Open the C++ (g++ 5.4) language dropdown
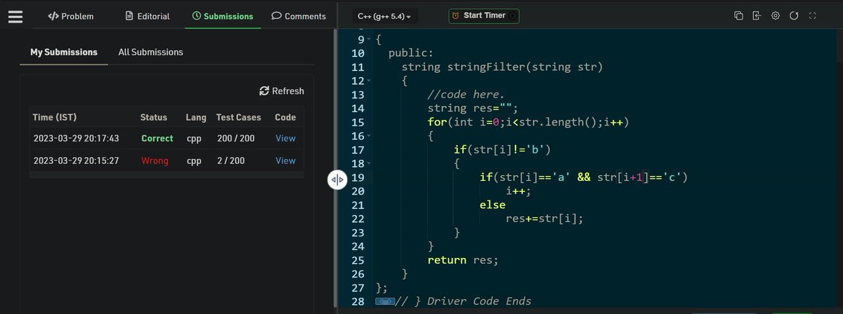 click(384, 15)
